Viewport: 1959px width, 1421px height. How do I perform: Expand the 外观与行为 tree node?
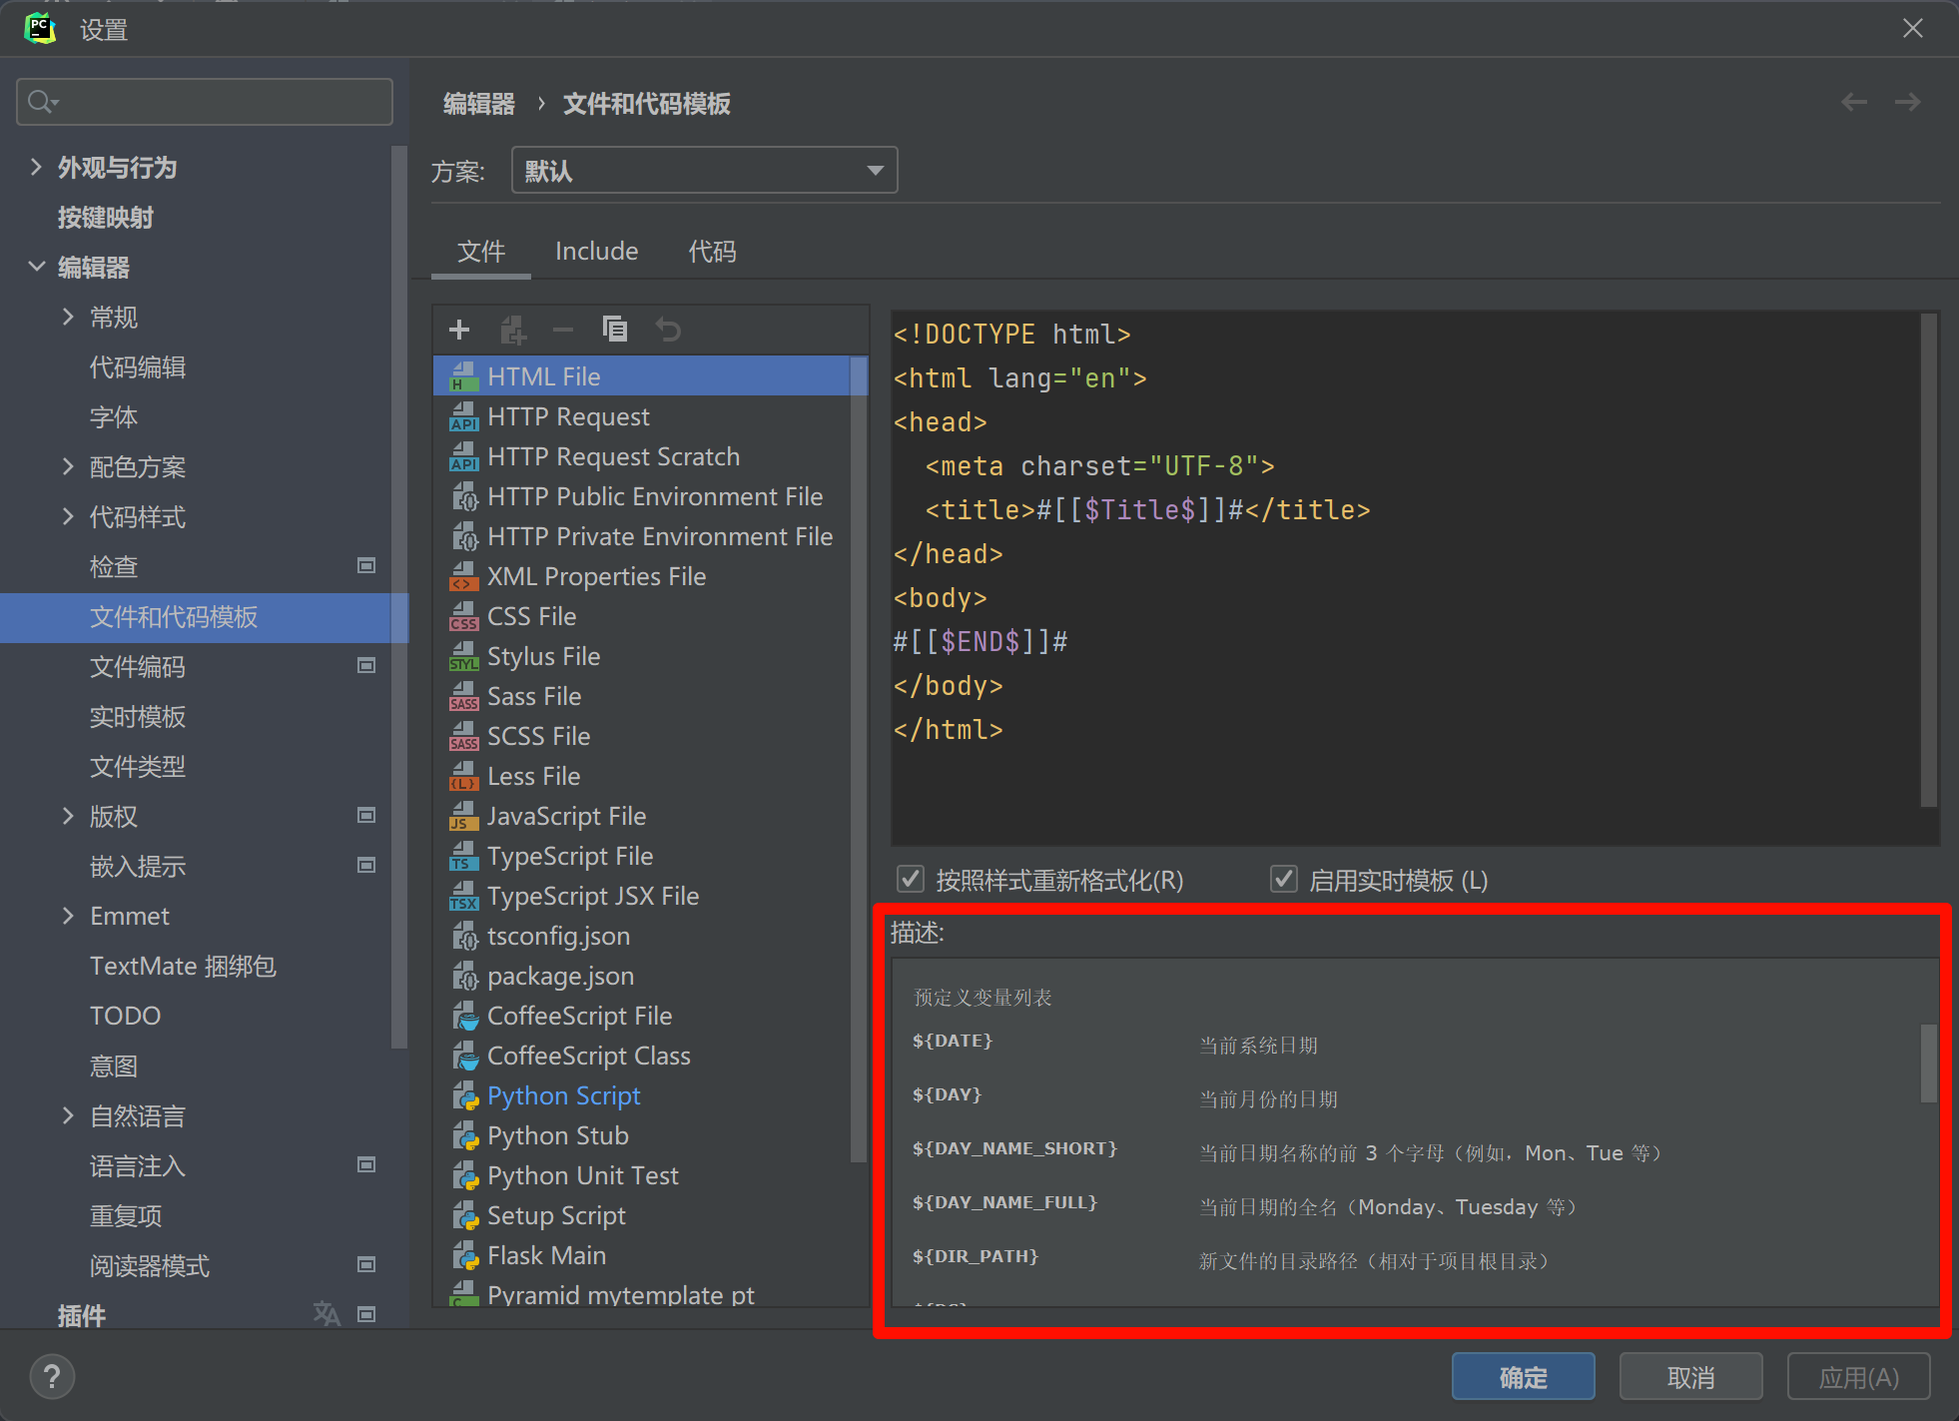click(37, 167)
